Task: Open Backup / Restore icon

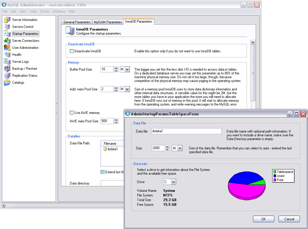Action: tap(7, 69)
